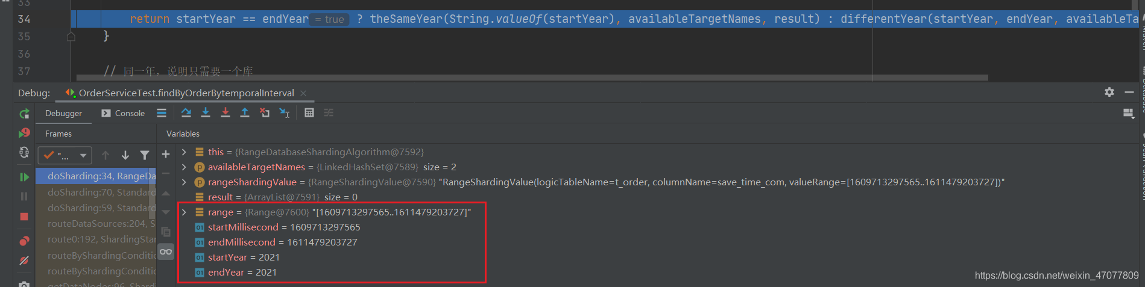
Task: Click Trace Current Stream Chain icon
Action: tap(329, 113)
